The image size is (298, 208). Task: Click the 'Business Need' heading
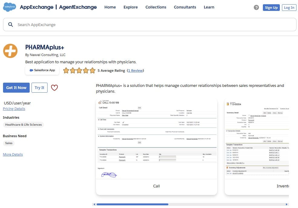(15, 136)
